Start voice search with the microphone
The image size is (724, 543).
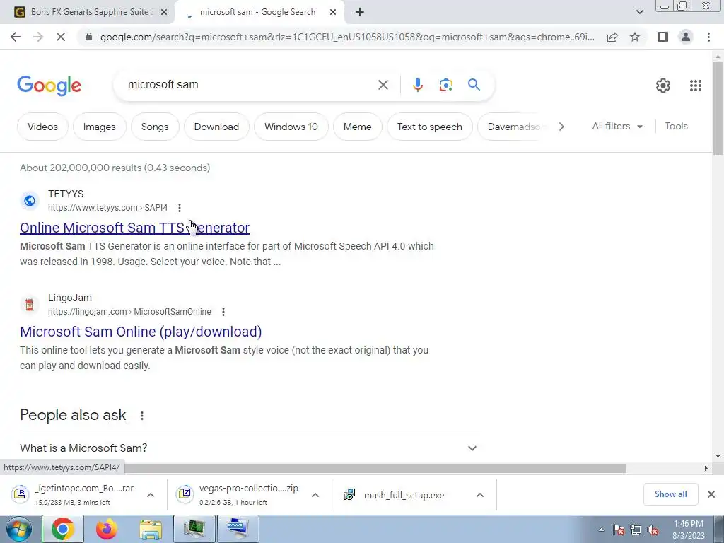click(417, 85)
